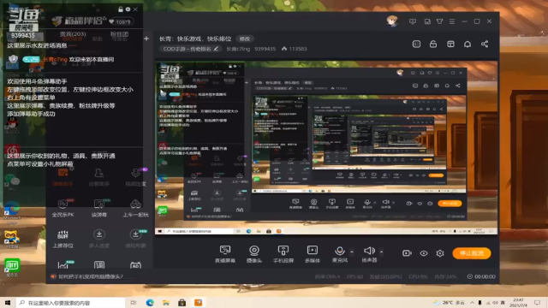Click the message icon beside avatar
Viewport: 548px width, 308px height.
click(413, 21)
